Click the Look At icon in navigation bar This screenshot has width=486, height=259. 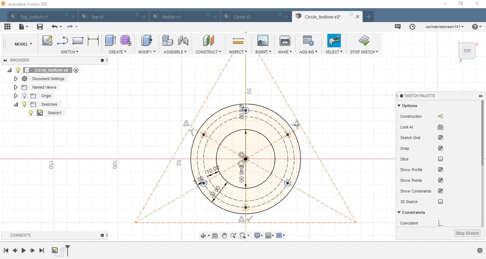[215, 236]
